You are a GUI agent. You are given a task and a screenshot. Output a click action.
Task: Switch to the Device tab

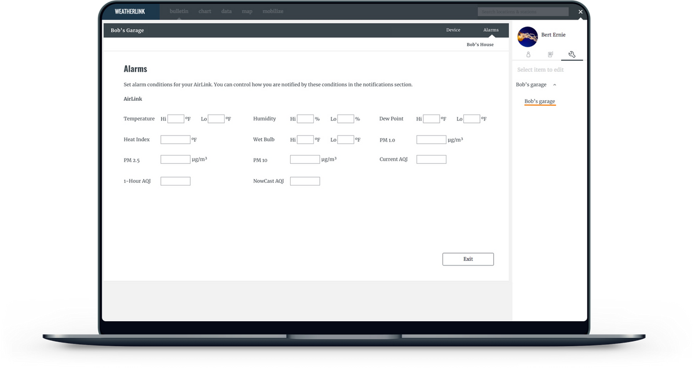coord(453,30)
